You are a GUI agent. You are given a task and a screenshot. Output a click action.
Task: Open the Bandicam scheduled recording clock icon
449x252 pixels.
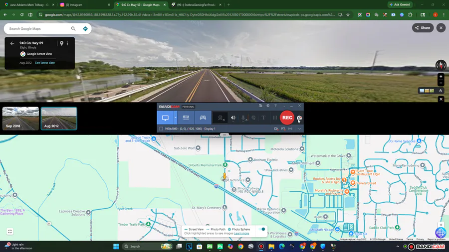(268, 106)
